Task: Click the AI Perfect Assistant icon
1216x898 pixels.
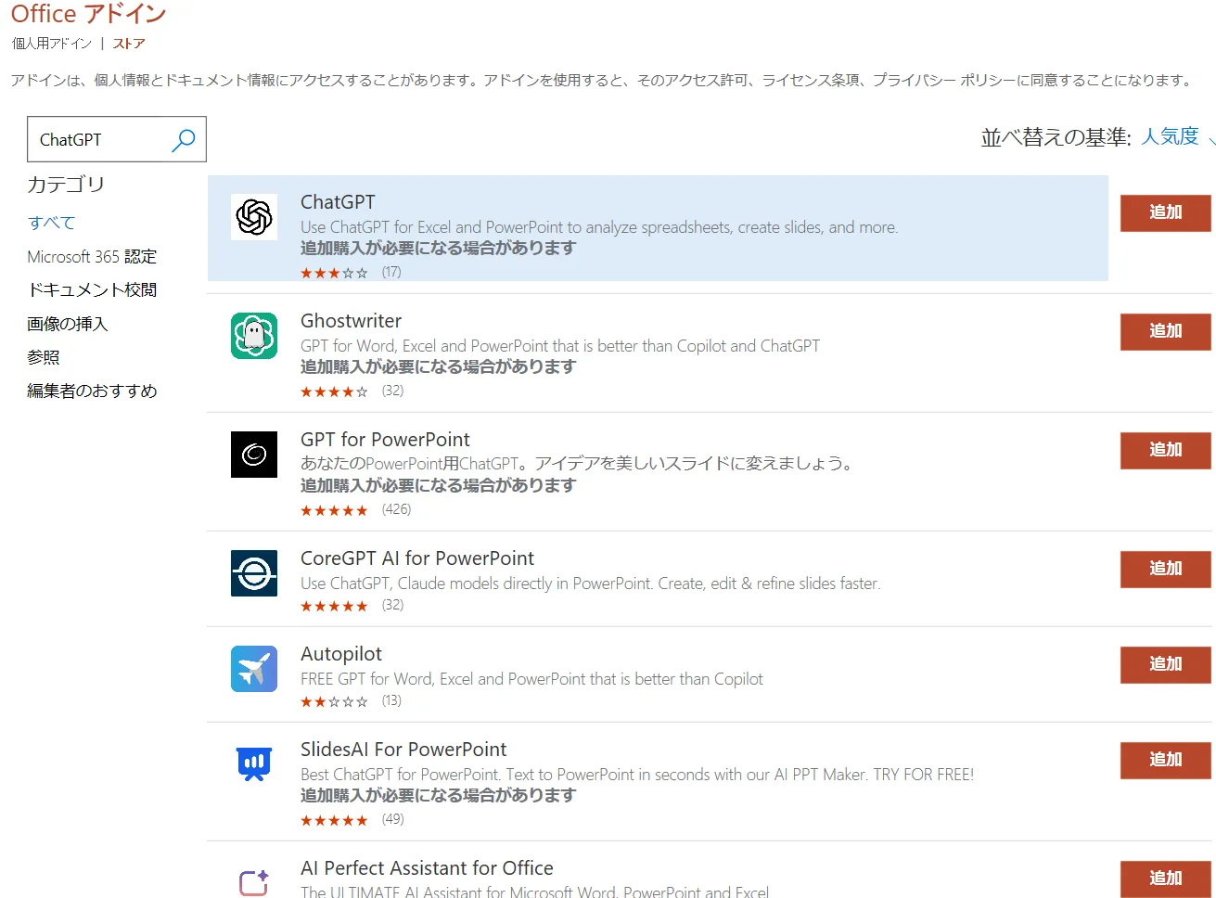Action: pyautogui.click(x=254, y=881)
